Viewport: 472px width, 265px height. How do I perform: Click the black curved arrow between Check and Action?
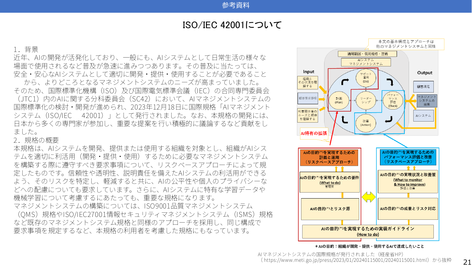click(x=389, y=120)
